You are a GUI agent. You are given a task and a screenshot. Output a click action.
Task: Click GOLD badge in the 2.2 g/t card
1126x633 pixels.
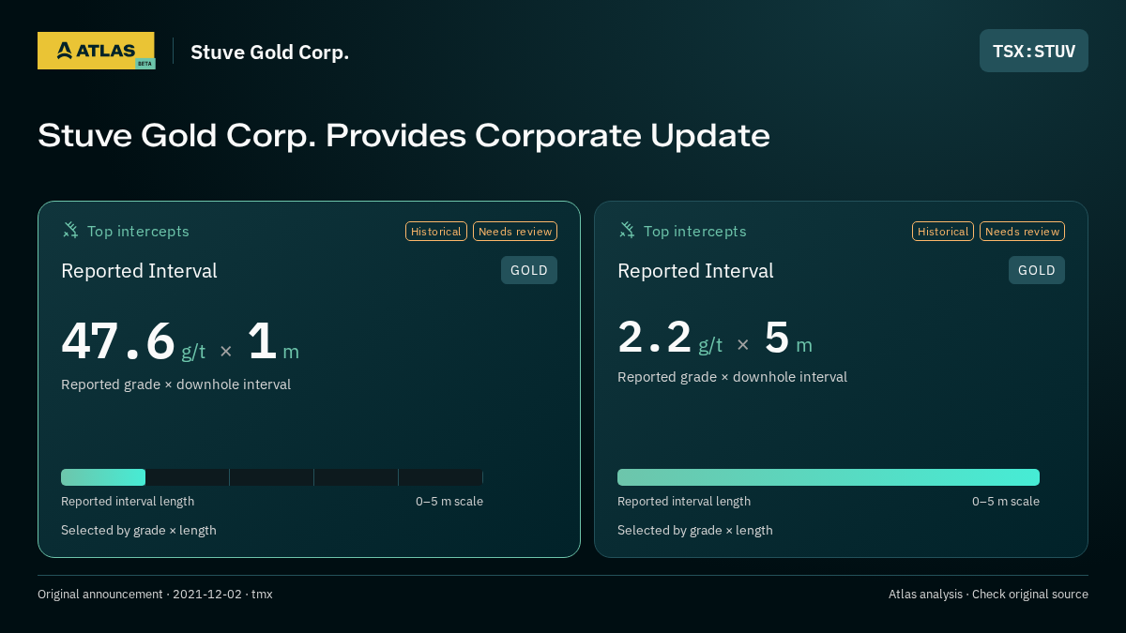[x=1037, y=270]
